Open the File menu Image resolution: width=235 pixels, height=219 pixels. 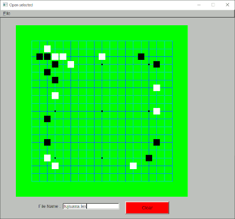tap(6, 14)
